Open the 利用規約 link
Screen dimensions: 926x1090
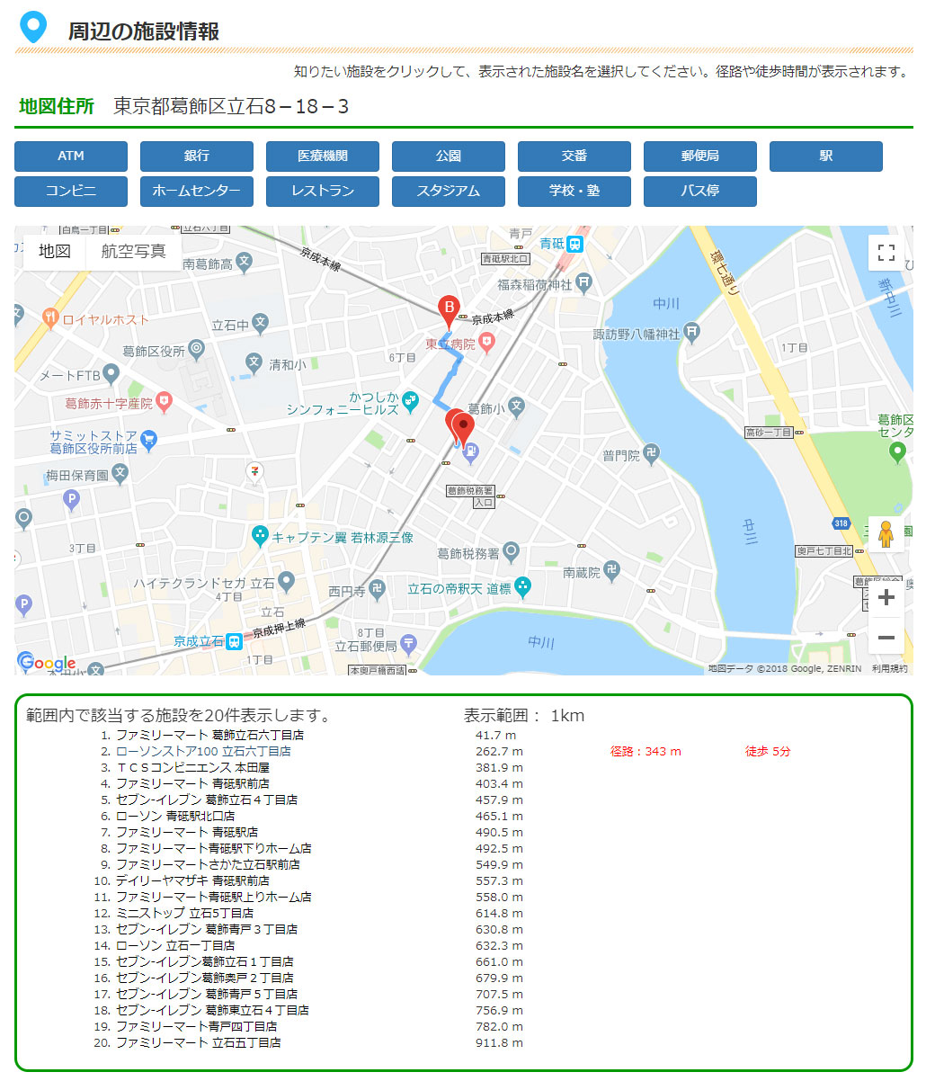pos(890,667)
